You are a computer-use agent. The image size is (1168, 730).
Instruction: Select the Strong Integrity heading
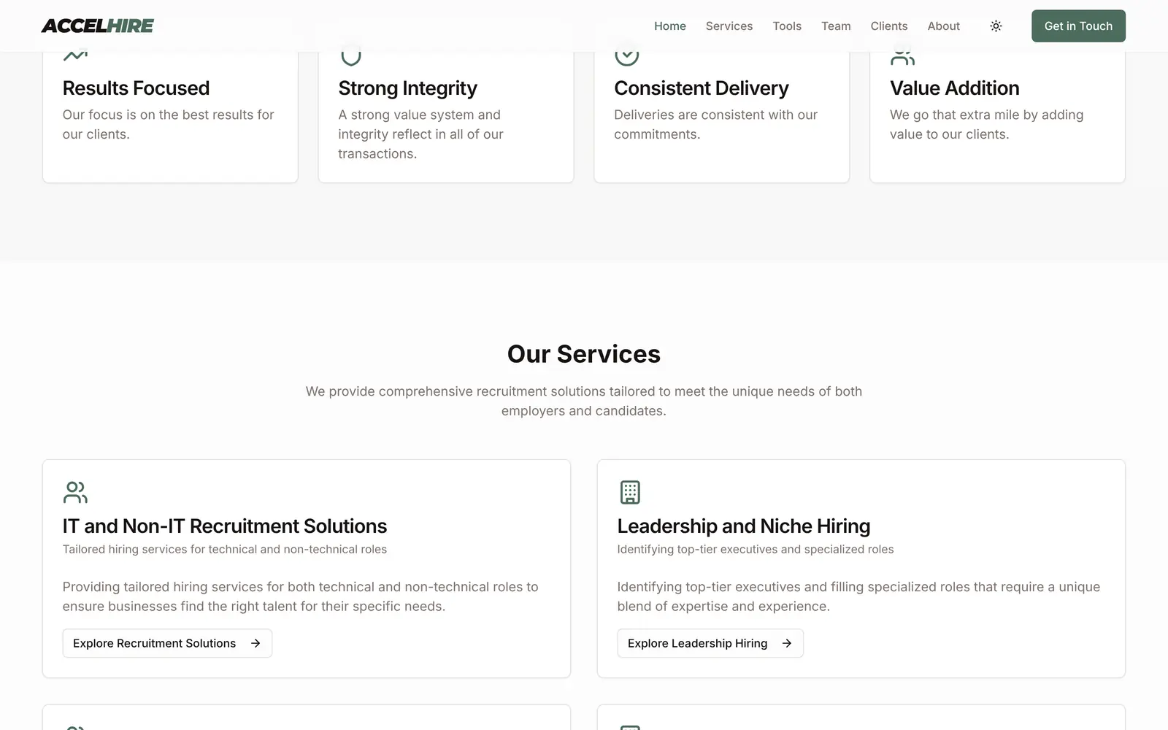coord(407,88)
